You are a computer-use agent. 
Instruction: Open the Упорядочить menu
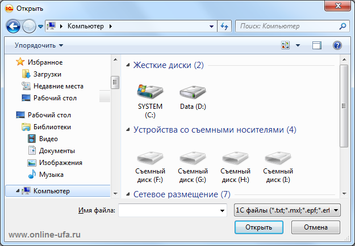pyautogui.click(x=39, y=45)
